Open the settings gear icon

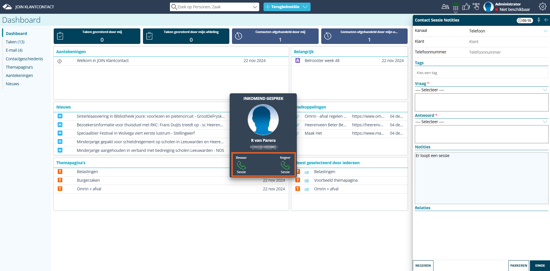[543, 7]
